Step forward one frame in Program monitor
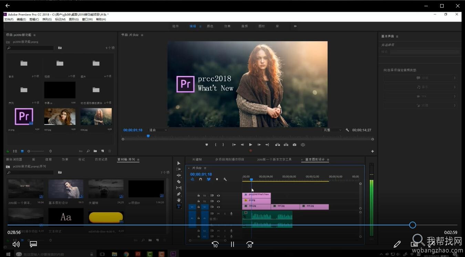465x257 pixels. (x=259, y=145)
